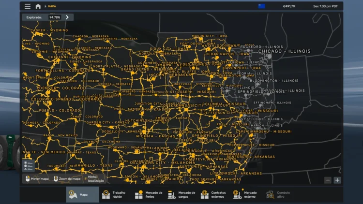This screenshot has width=363, height=204.
Task: Open the hamburger menu icon
Action: click(28, 6)
